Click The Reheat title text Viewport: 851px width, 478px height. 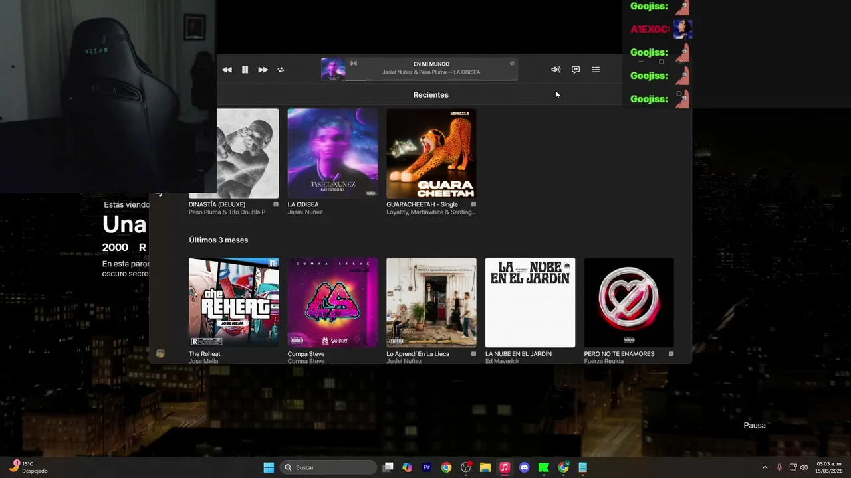pyautogui.click(x=205, y=354)
